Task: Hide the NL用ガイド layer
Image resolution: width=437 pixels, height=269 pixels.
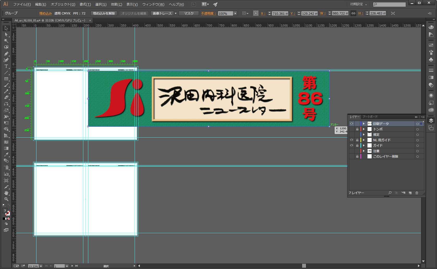Action: pyautogui.click(x=352, y=140)
